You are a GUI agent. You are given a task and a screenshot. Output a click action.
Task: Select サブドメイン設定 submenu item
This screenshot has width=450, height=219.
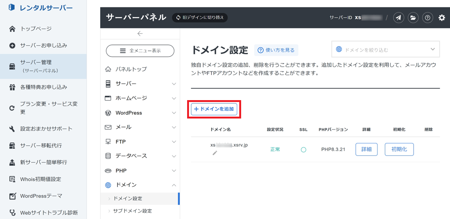point(132,211)
